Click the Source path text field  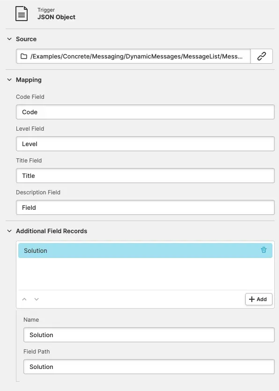tap(133, 56)
